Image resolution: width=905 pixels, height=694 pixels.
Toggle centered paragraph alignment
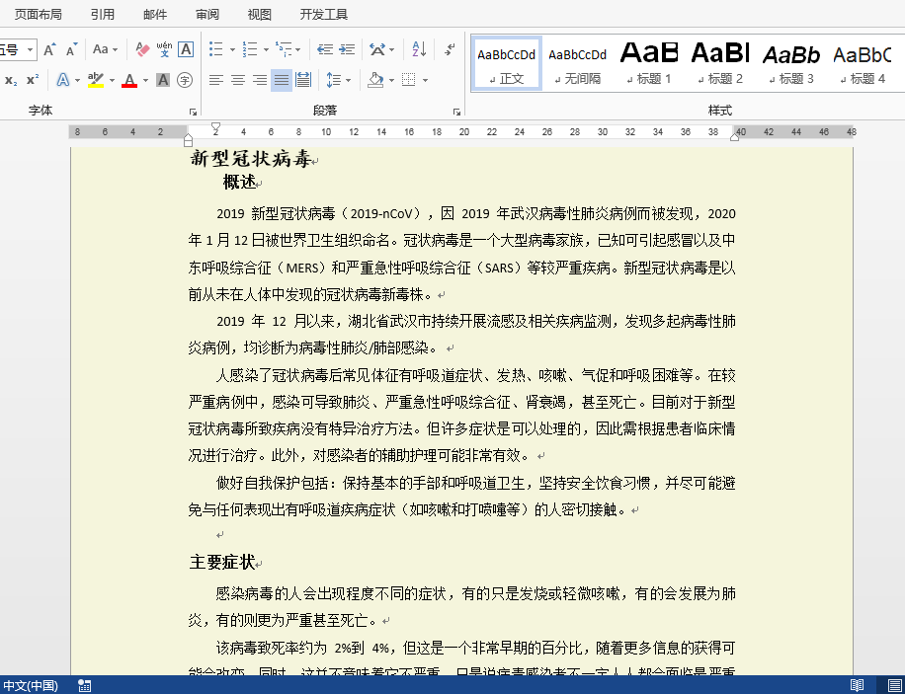point(238,78)
